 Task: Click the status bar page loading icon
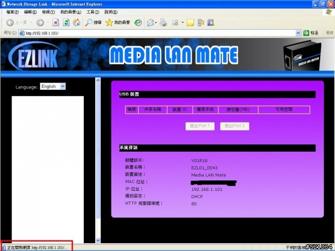[4, 247]
